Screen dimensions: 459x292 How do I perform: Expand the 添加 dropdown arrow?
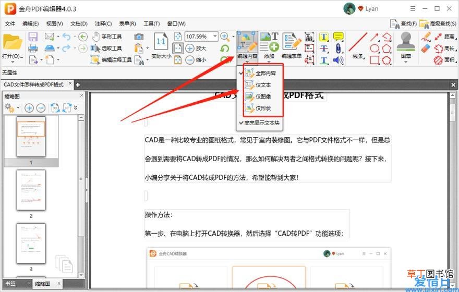pyautogui.click(x=269, y=62)
